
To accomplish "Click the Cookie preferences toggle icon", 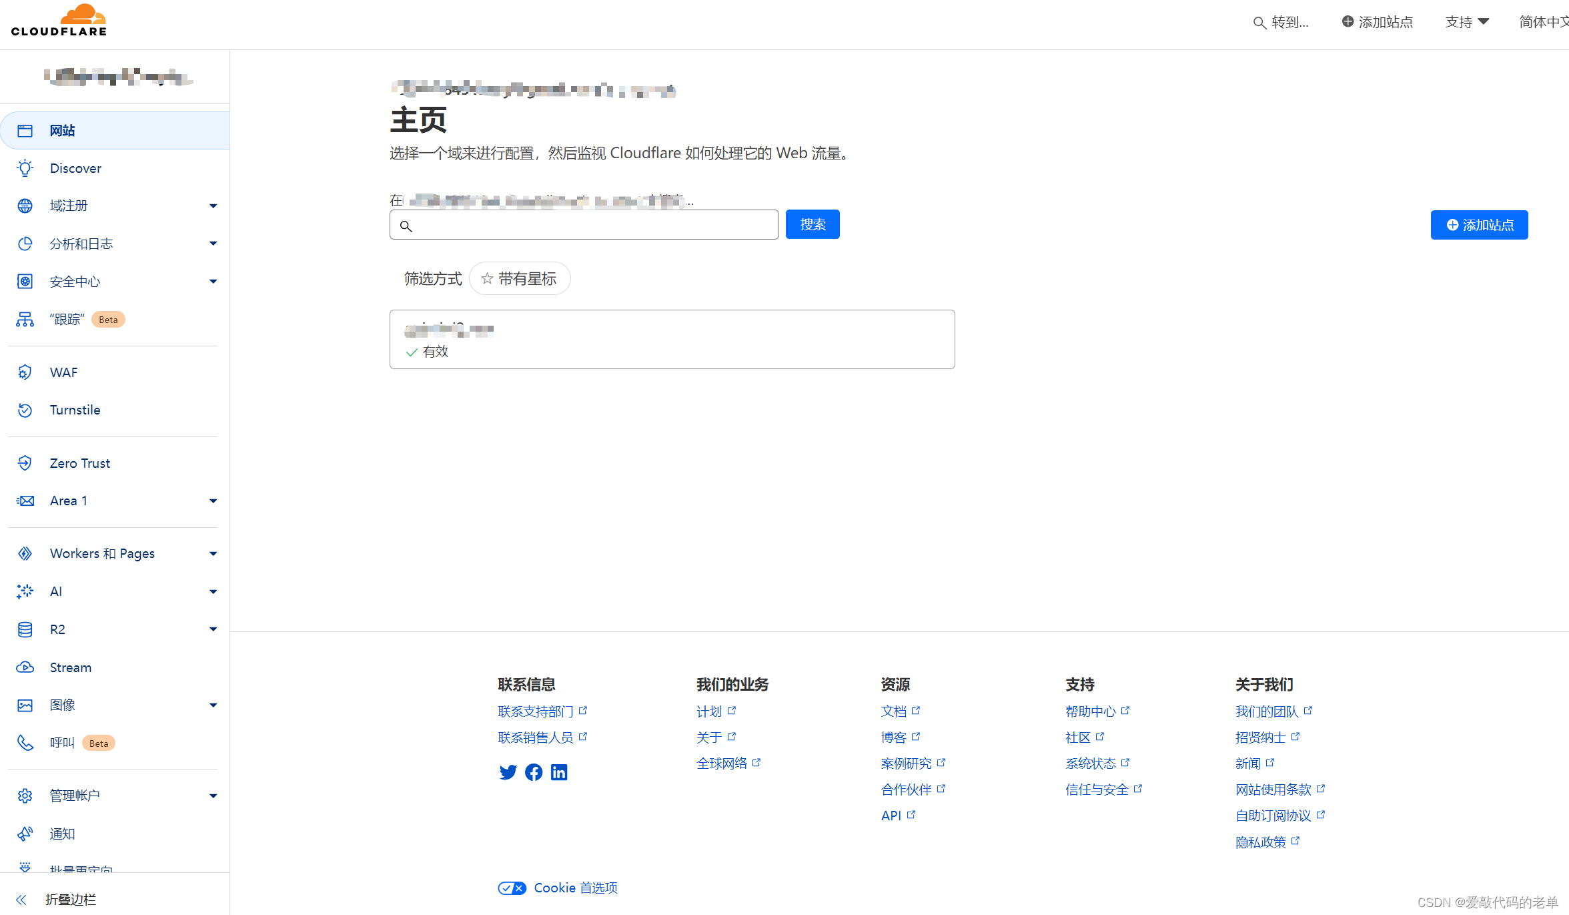I will 512,888.
